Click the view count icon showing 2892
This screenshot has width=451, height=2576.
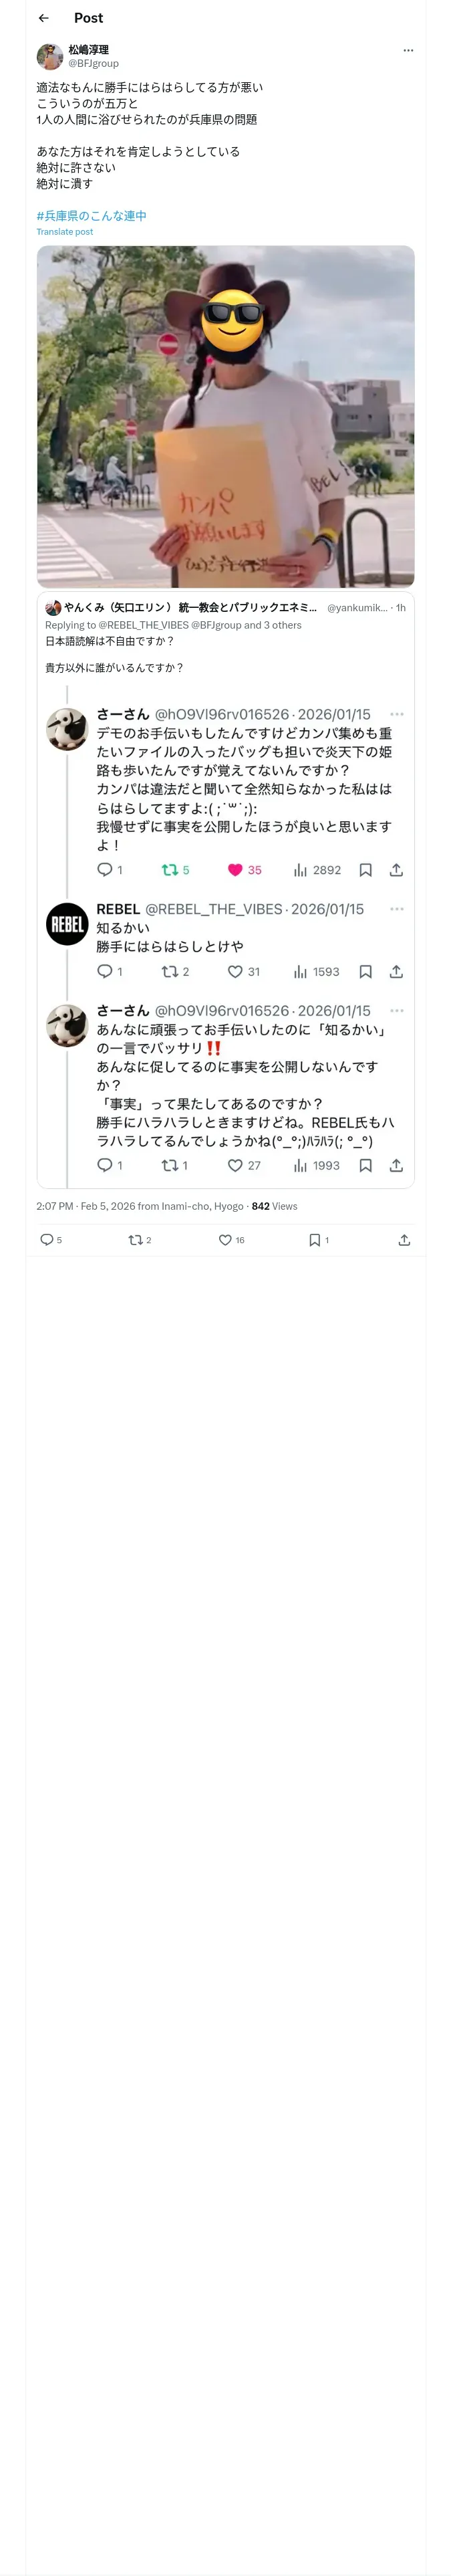[300, 870]
